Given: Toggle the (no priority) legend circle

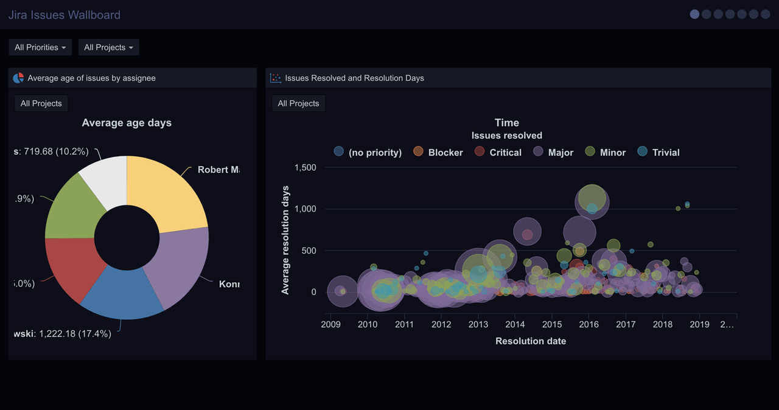Looking at the screenshot, I should pos(339,151).
